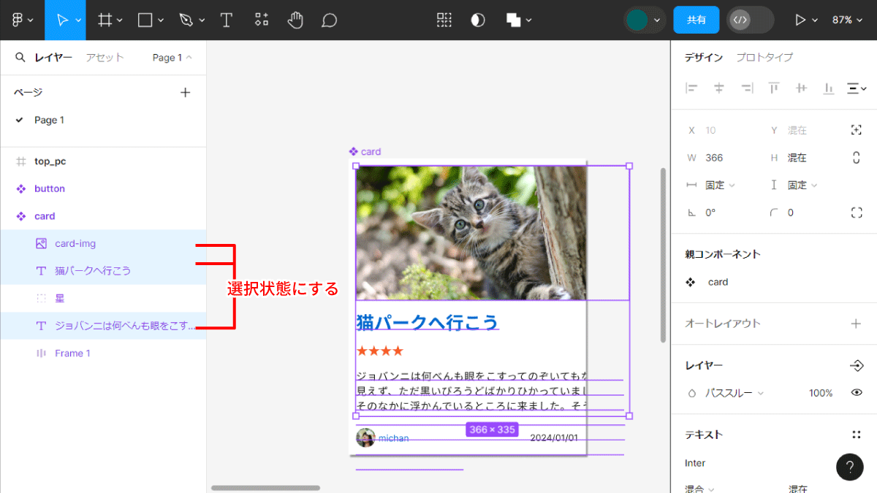877x493 pixels.
Task: Select the Hand tool
Action: (295, 20)
